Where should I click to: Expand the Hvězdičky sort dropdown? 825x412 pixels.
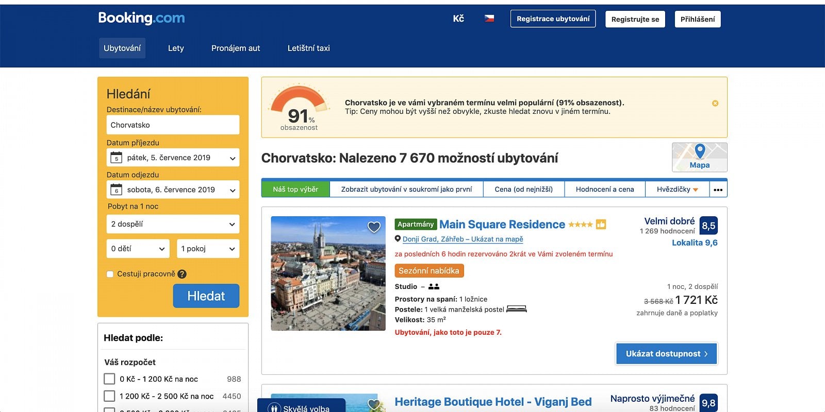coord(678,190)
